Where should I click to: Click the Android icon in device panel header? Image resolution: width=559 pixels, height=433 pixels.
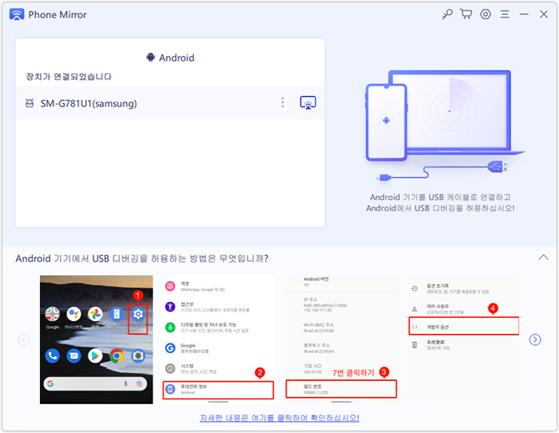[x=150, y=58]
